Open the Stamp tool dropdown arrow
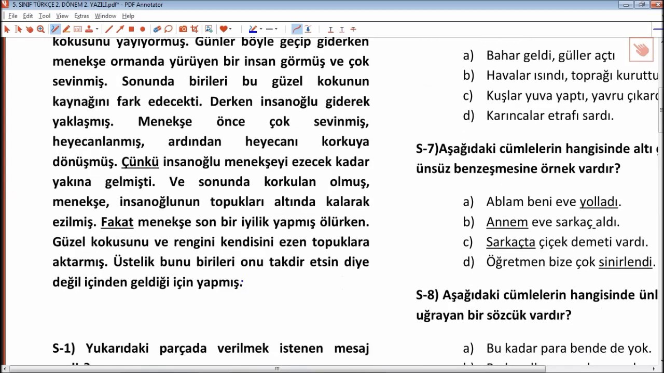Image resolution: width=664 pixels, height=373 pixels. tap(96, 30)
